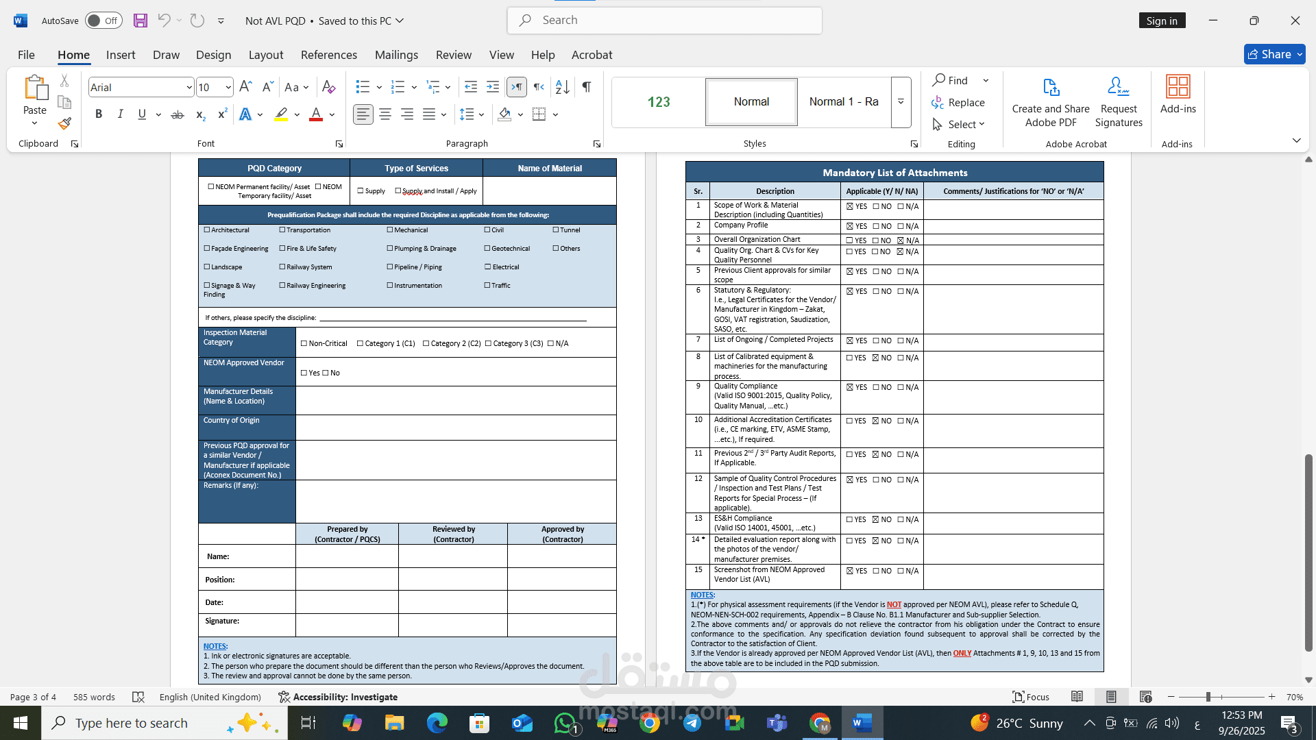Toggle the AutoSave switch

(103, 21)
